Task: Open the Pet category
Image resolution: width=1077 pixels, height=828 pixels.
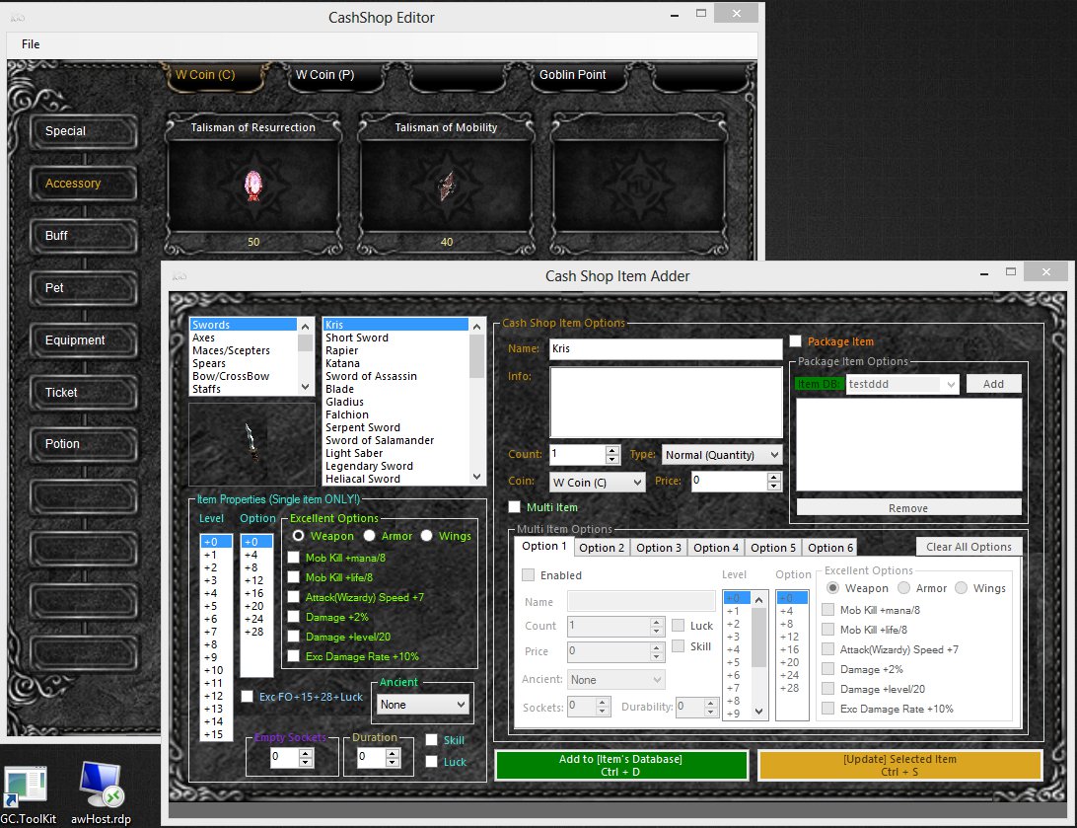Action: (x=84, y=288)
